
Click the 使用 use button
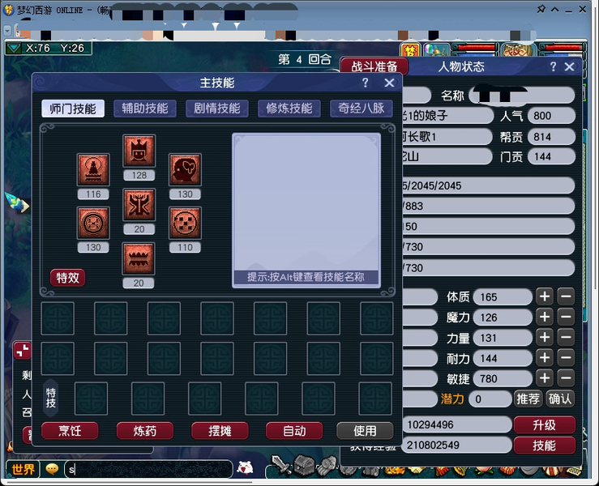point(365,431)
